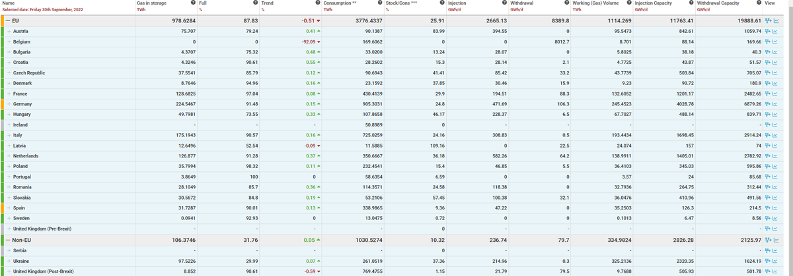Open the hierarchy view icon for Latvia
793x276 pixels.
[x=767, y=146]
